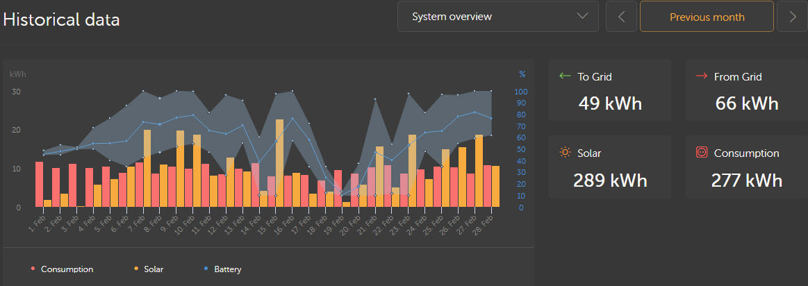The image size is (808, 286).
Task: Go to the next period with right arrow
Action: coord(792,17)
